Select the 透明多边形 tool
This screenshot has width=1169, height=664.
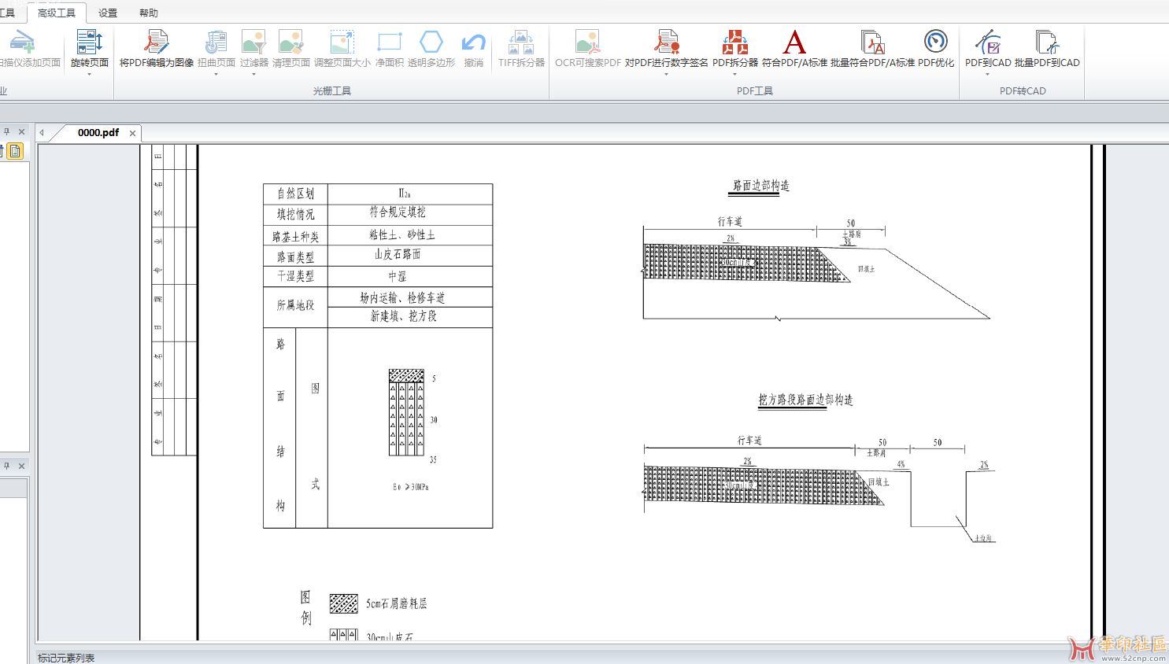coord(431,48)
